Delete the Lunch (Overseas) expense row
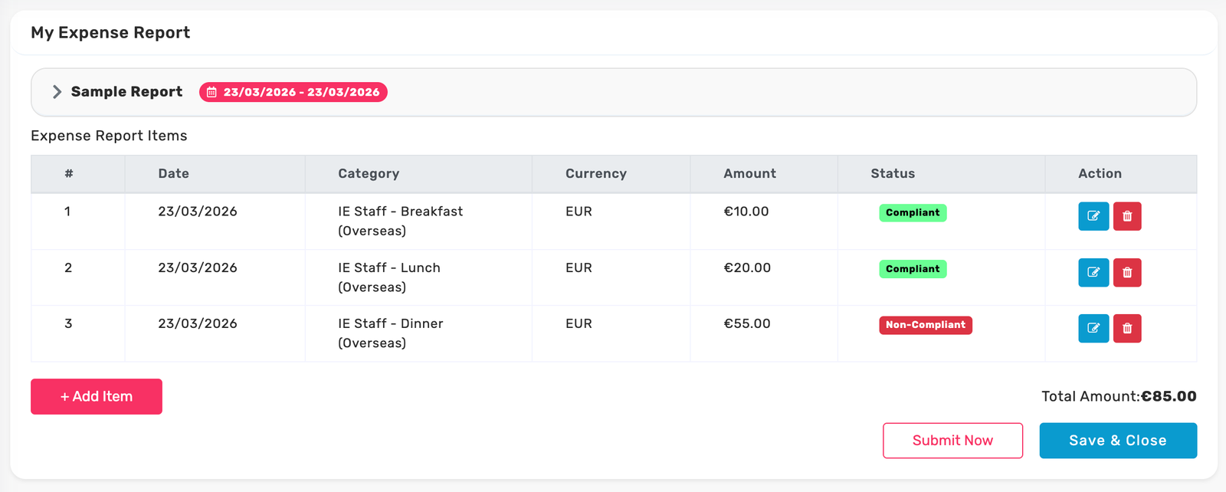The height and width of the screenshot is (492, 1226). 1127,272
